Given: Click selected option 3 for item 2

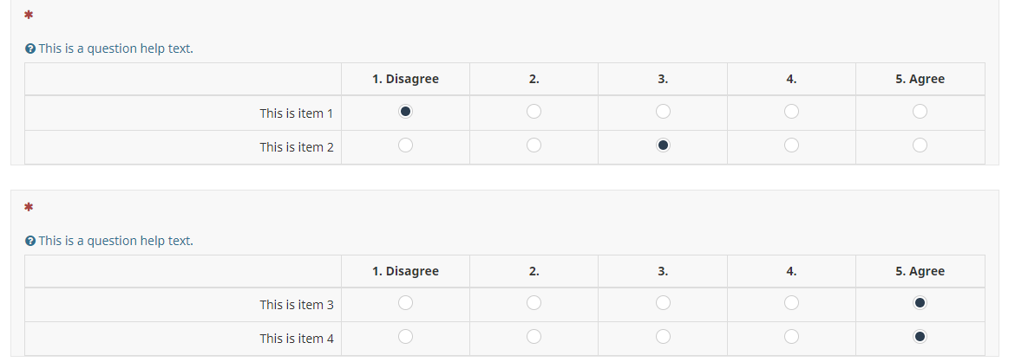Looking at the screenshot, I should click(x=663, y=145).
